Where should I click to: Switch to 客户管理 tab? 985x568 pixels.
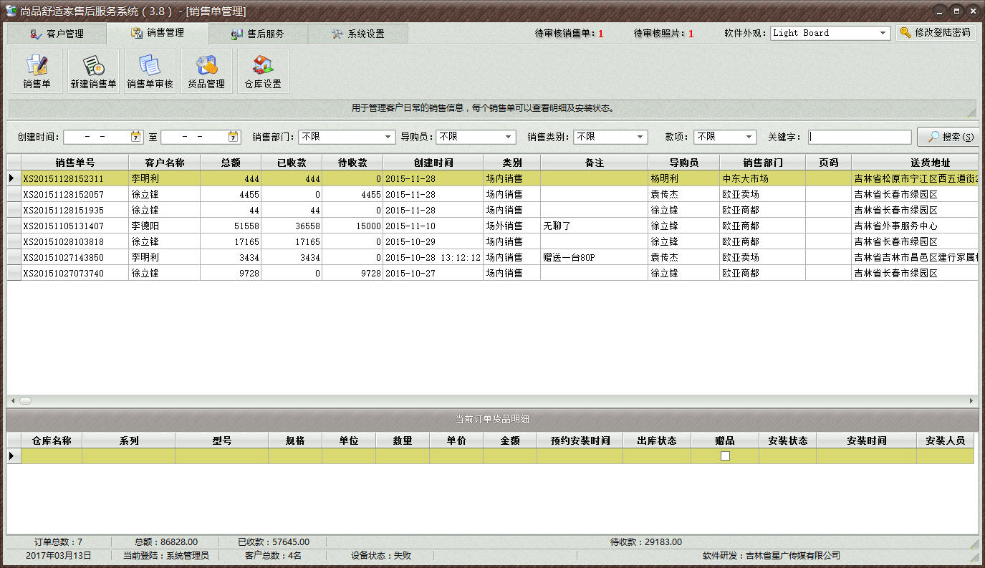56,34
